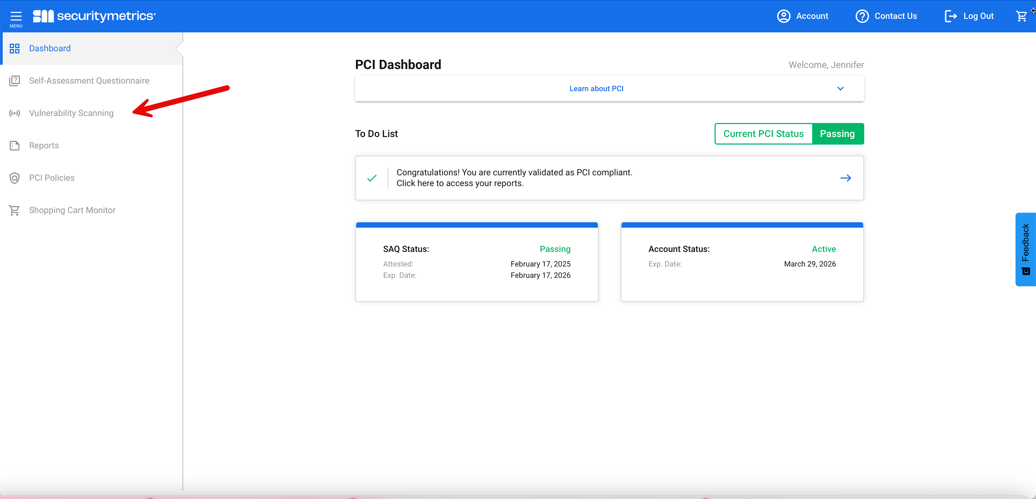Open the Learn about PCI panel link
The width and height of the screenshot is (1036, 499).
pyautogui.click(x=596, y=88)
